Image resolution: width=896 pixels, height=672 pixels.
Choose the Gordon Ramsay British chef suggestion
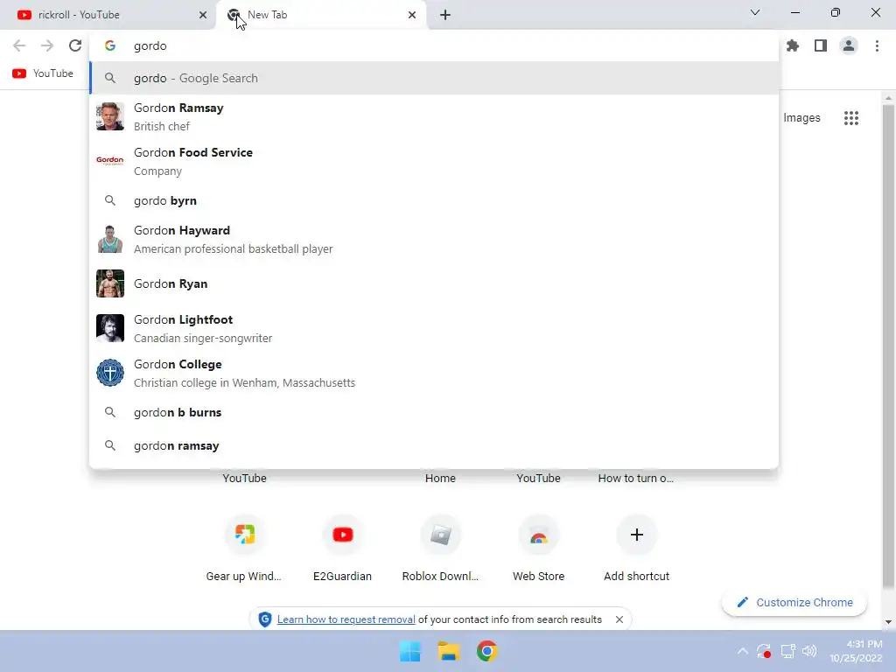coord(434,116)
